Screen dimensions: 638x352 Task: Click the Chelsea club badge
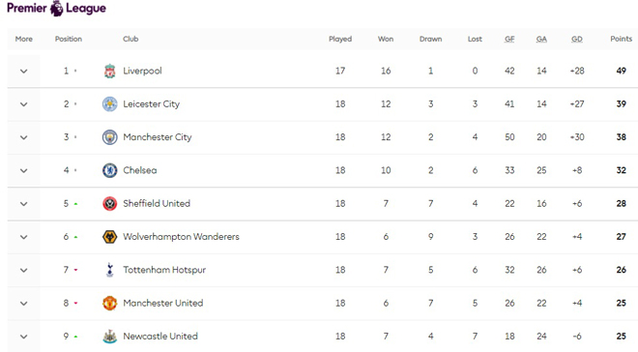[x=109, y=170]
